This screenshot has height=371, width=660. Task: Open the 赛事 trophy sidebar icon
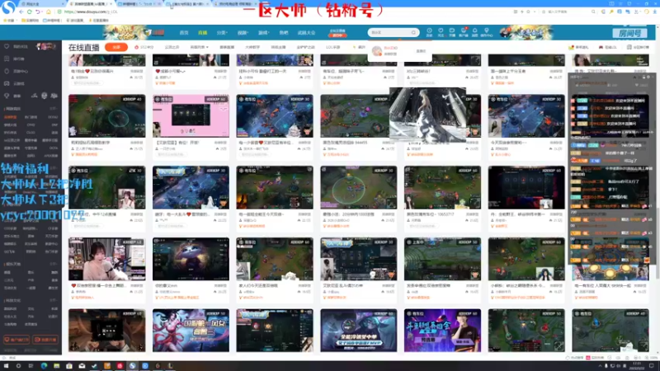tap(7, 96)
